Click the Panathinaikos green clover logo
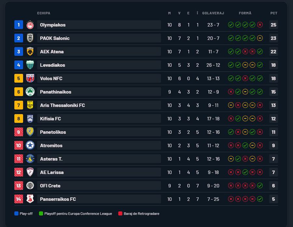Image resolution: width=293 pixels, height=227 pixels. 30,92
